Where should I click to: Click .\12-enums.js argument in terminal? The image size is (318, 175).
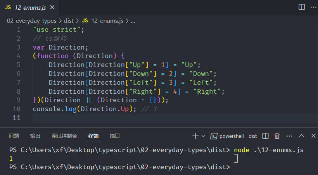click(278, 150)
